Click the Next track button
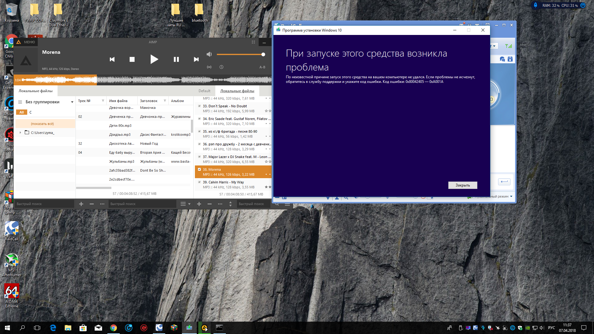The height and width of the screenshot is (334, 594). pyautogui.click(x=196, y=59)
